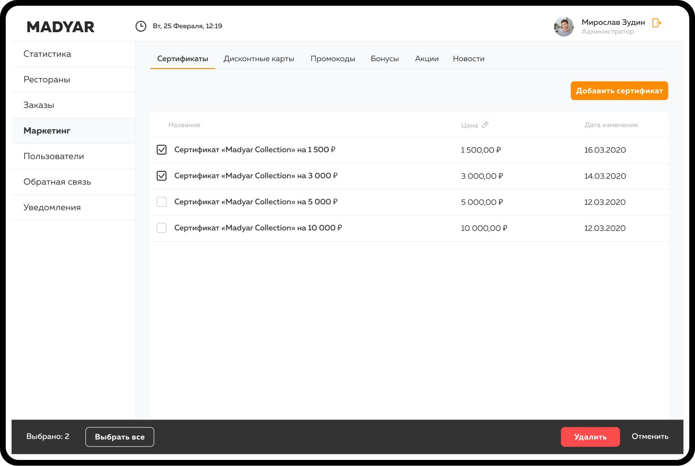Open certificate «Madyar Collection» на 10 000 ₽
The image size is (695, 466).
258,228
